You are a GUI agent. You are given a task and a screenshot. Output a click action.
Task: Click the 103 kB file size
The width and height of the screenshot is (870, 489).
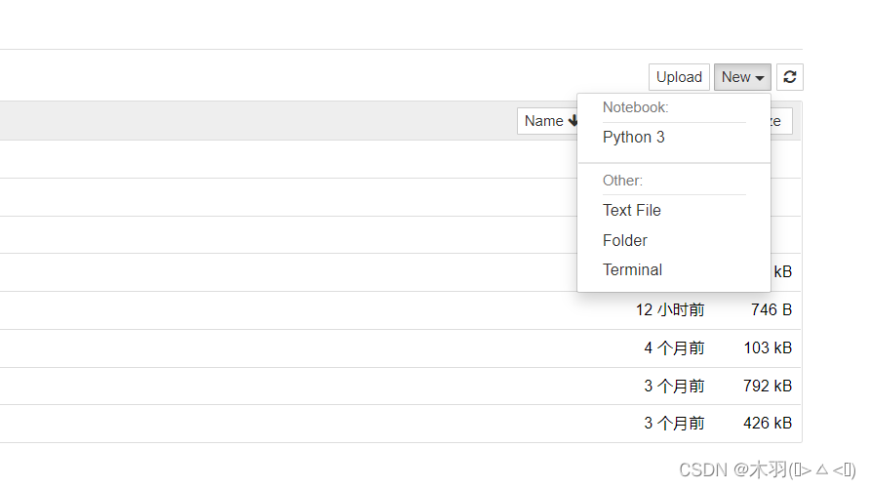(768, 348)
